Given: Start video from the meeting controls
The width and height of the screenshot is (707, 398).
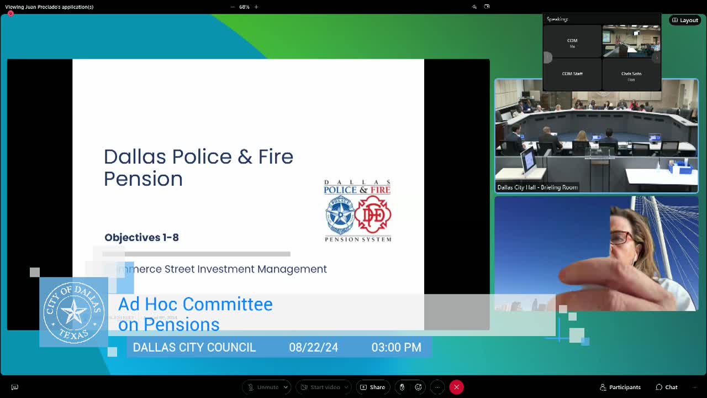Looking at the screenshot, I should (x=320, y=387).
